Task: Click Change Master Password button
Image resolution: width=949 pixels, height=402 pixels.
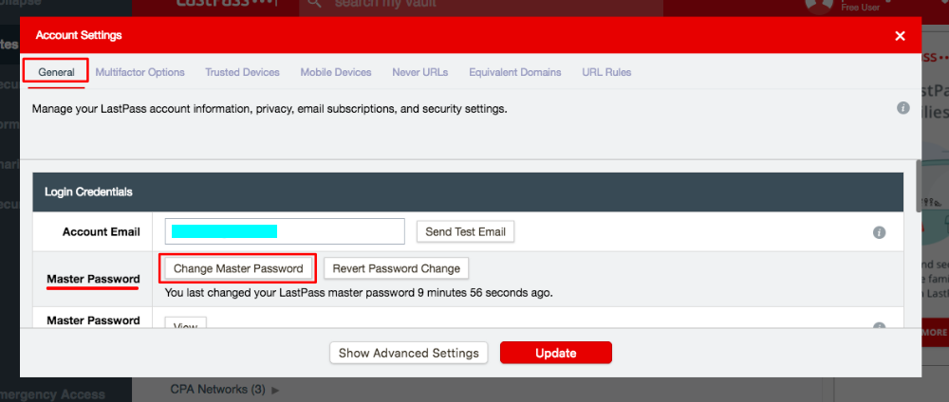Action: click(x=238, y=268)
